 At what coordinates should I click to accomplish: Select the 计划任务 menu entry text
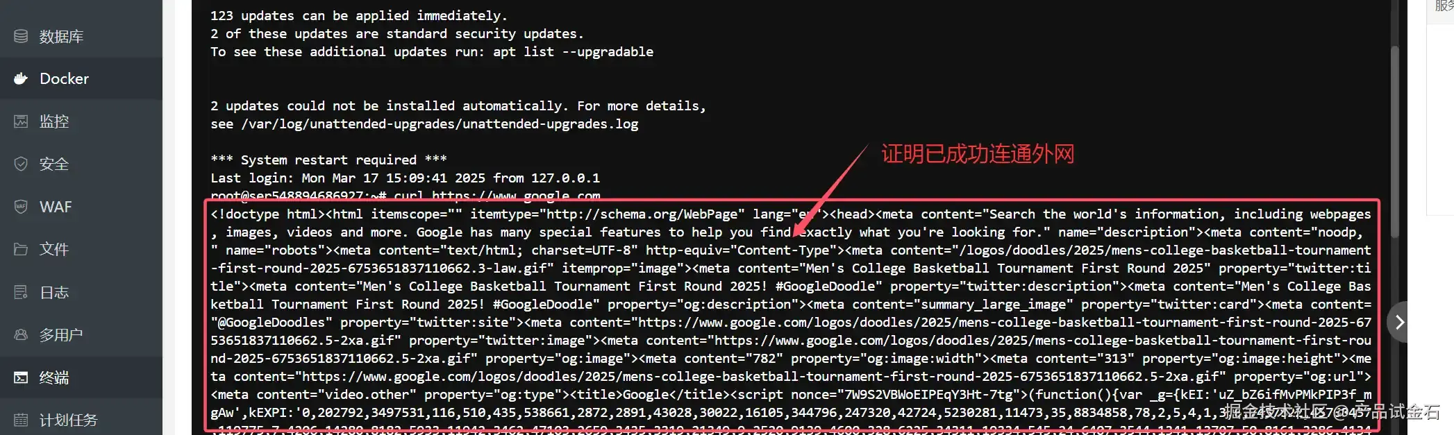click(68, 420)
